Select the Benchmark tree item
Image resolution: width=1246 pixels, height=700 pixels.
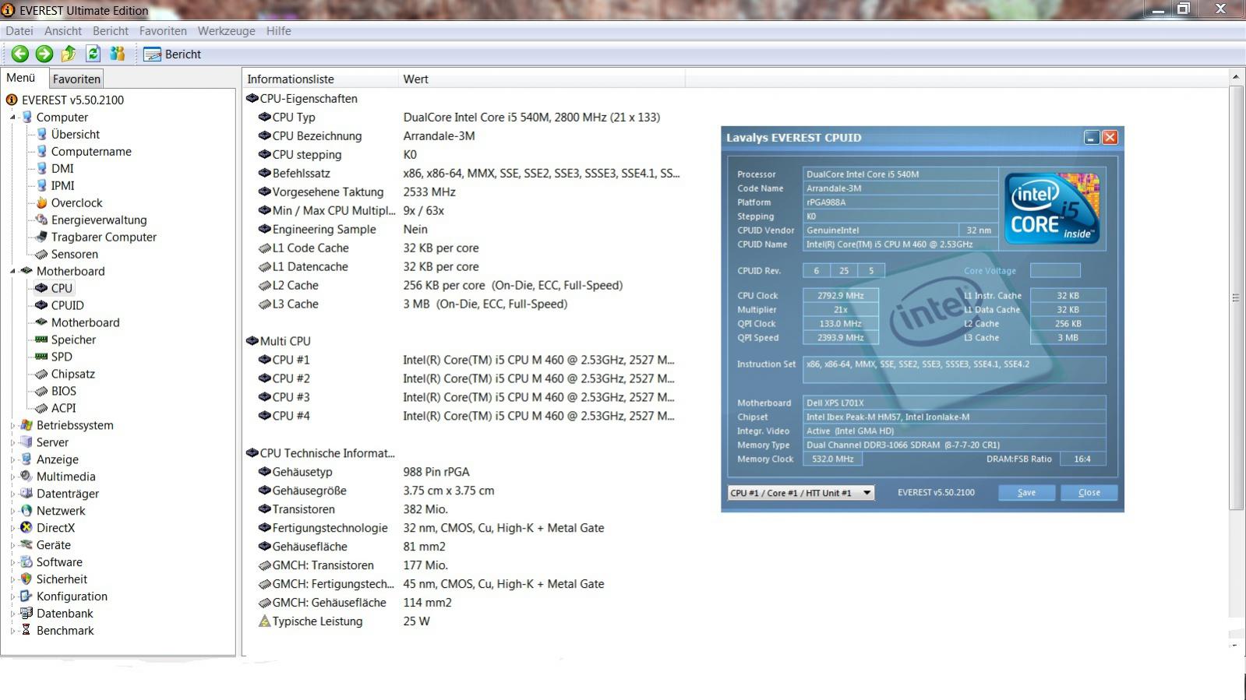click(65, 631)
